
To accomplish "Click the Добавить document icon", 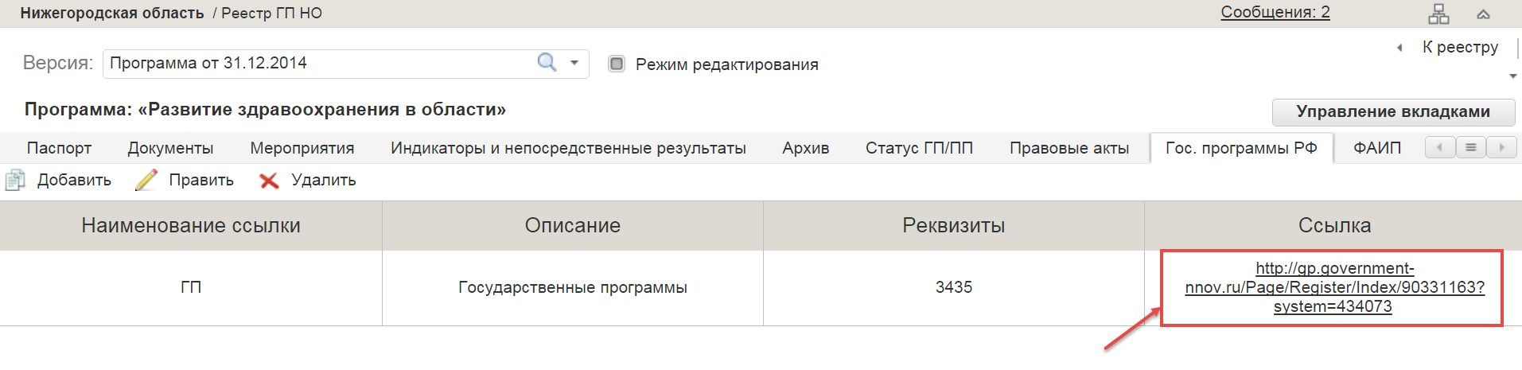I will tap(15, 180).
